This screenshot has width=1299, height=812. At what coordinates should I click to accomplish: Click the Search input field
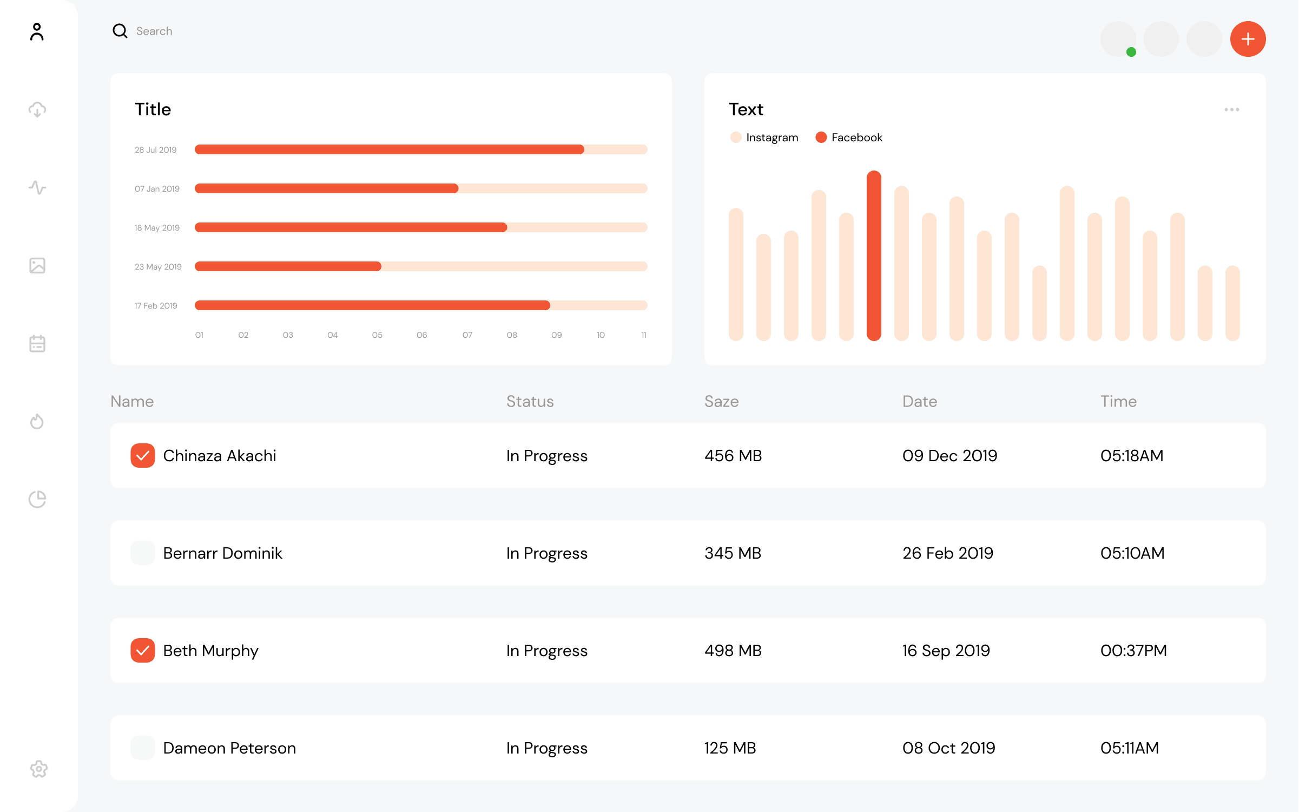coord(179,31)
